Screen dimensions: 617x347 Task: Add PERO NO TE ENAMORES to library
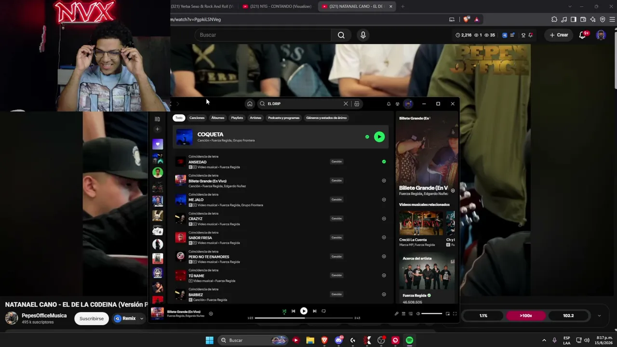(x=384, y=256)
